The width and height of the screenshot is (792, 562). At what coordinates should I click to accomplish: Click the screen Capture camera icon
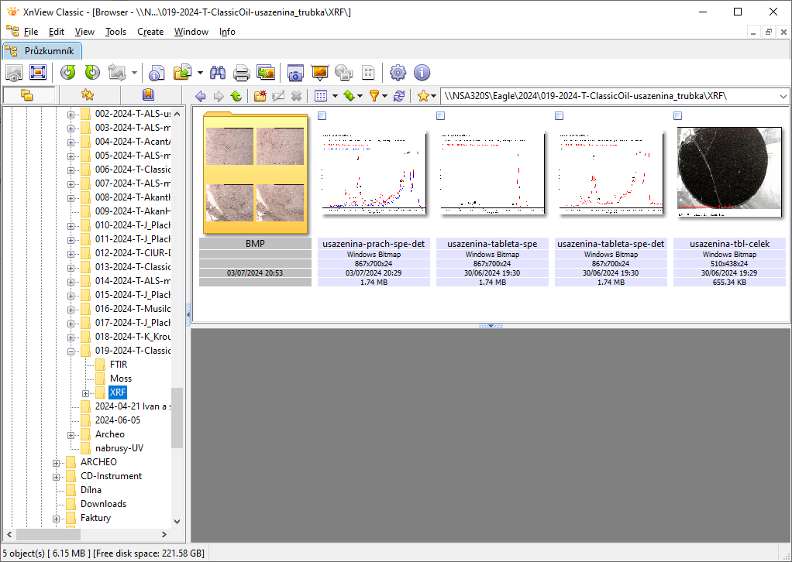point(294,73)
